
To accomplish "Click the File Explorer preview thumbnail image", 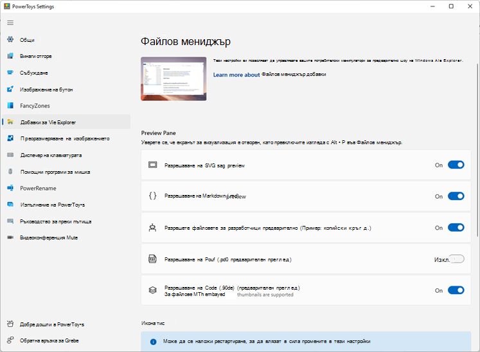I will pyautogui.click(x=173, y=79).
